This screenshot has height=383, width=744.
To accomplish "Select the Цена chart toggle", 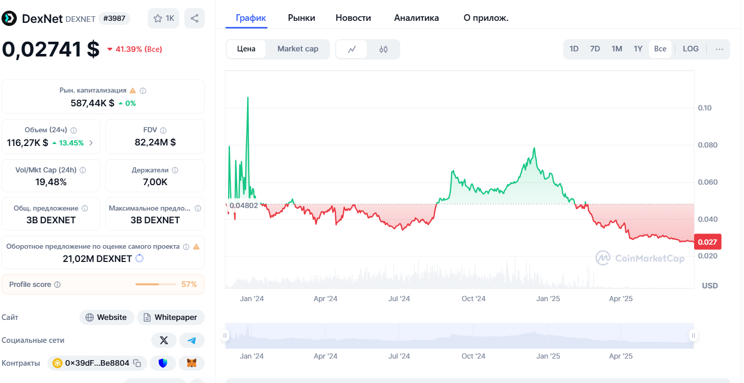I will coord(246,49).
